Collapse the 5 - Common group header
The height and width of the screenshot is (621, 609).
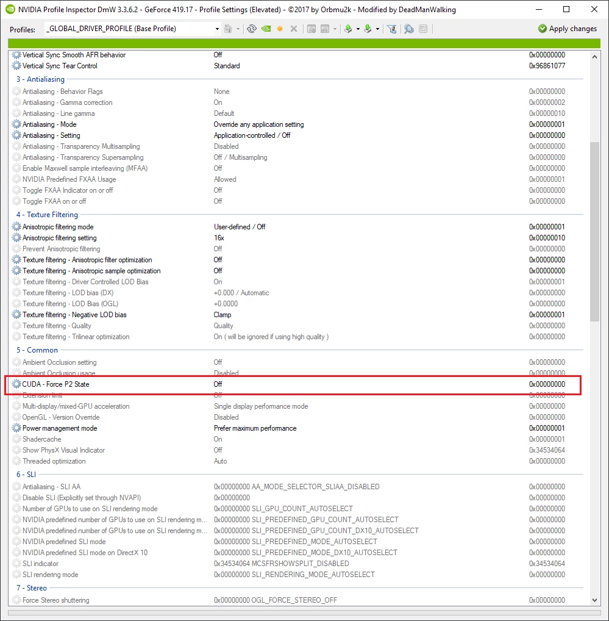pyautogui.click(x=37, y=350)
